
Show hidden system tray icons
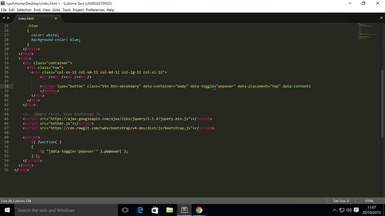334,210
